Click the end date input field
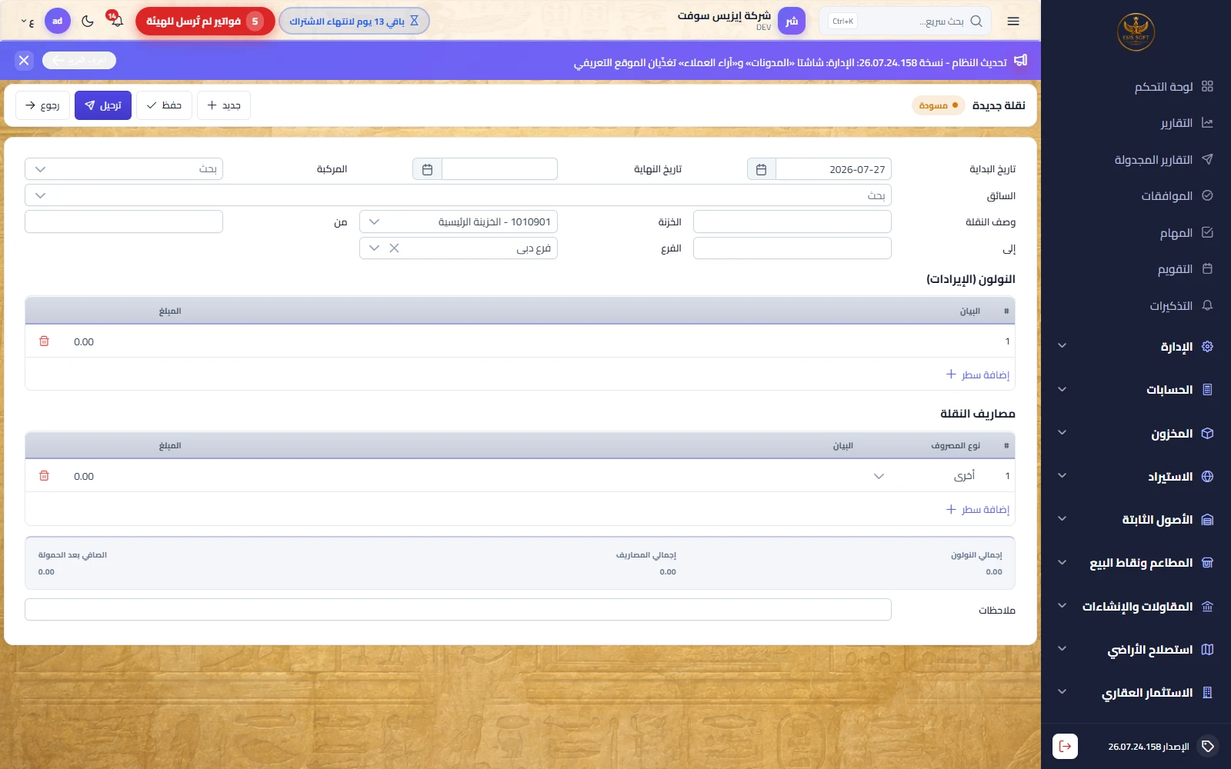This screenshot has height=769, width=1231. click(x=499, y=169)
